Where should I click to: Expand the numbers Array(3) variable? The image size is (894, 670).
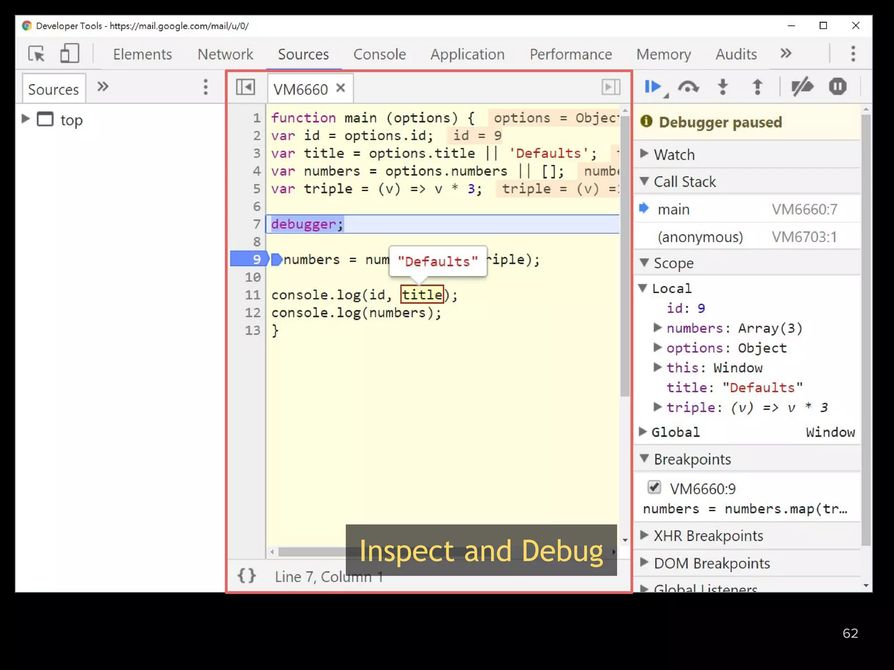657,327
